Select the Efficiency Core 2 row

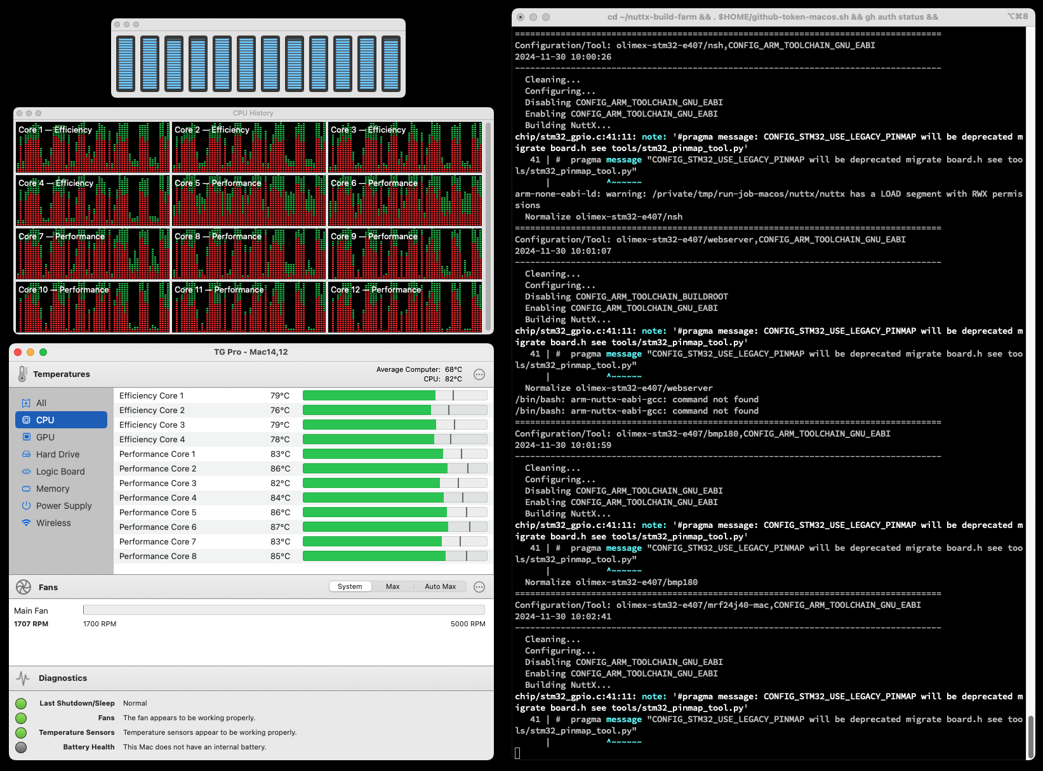point(303,410)
